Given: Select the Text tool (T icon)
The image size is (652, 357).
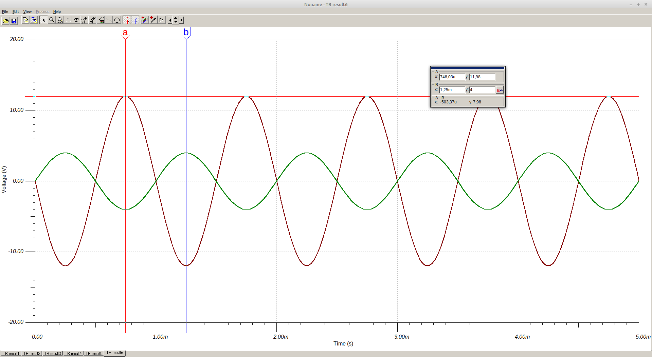Looking at the screenshot, I should pyautogui.click(x=76, y=20).
